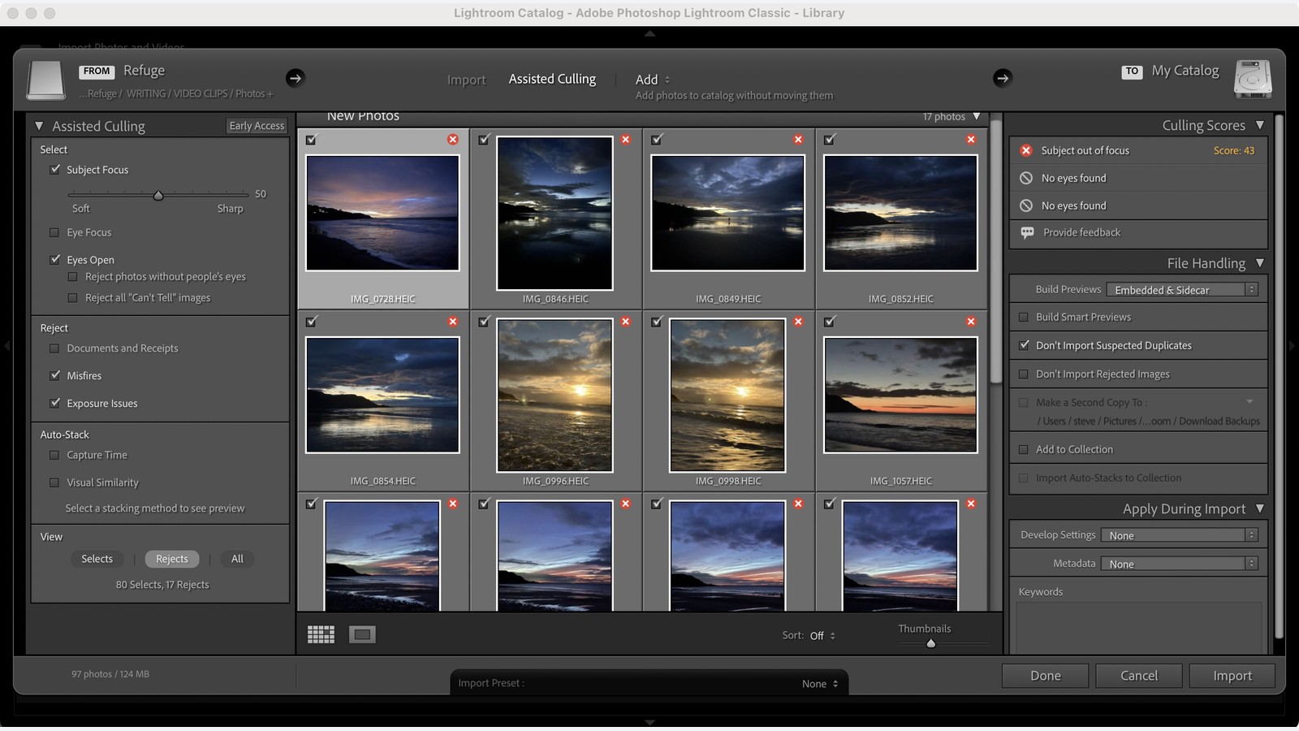Image resolution: width=1299 pixels, height=731 pixels.
Task: Switch to loupe view icon
Action: (x=362, y=634)
